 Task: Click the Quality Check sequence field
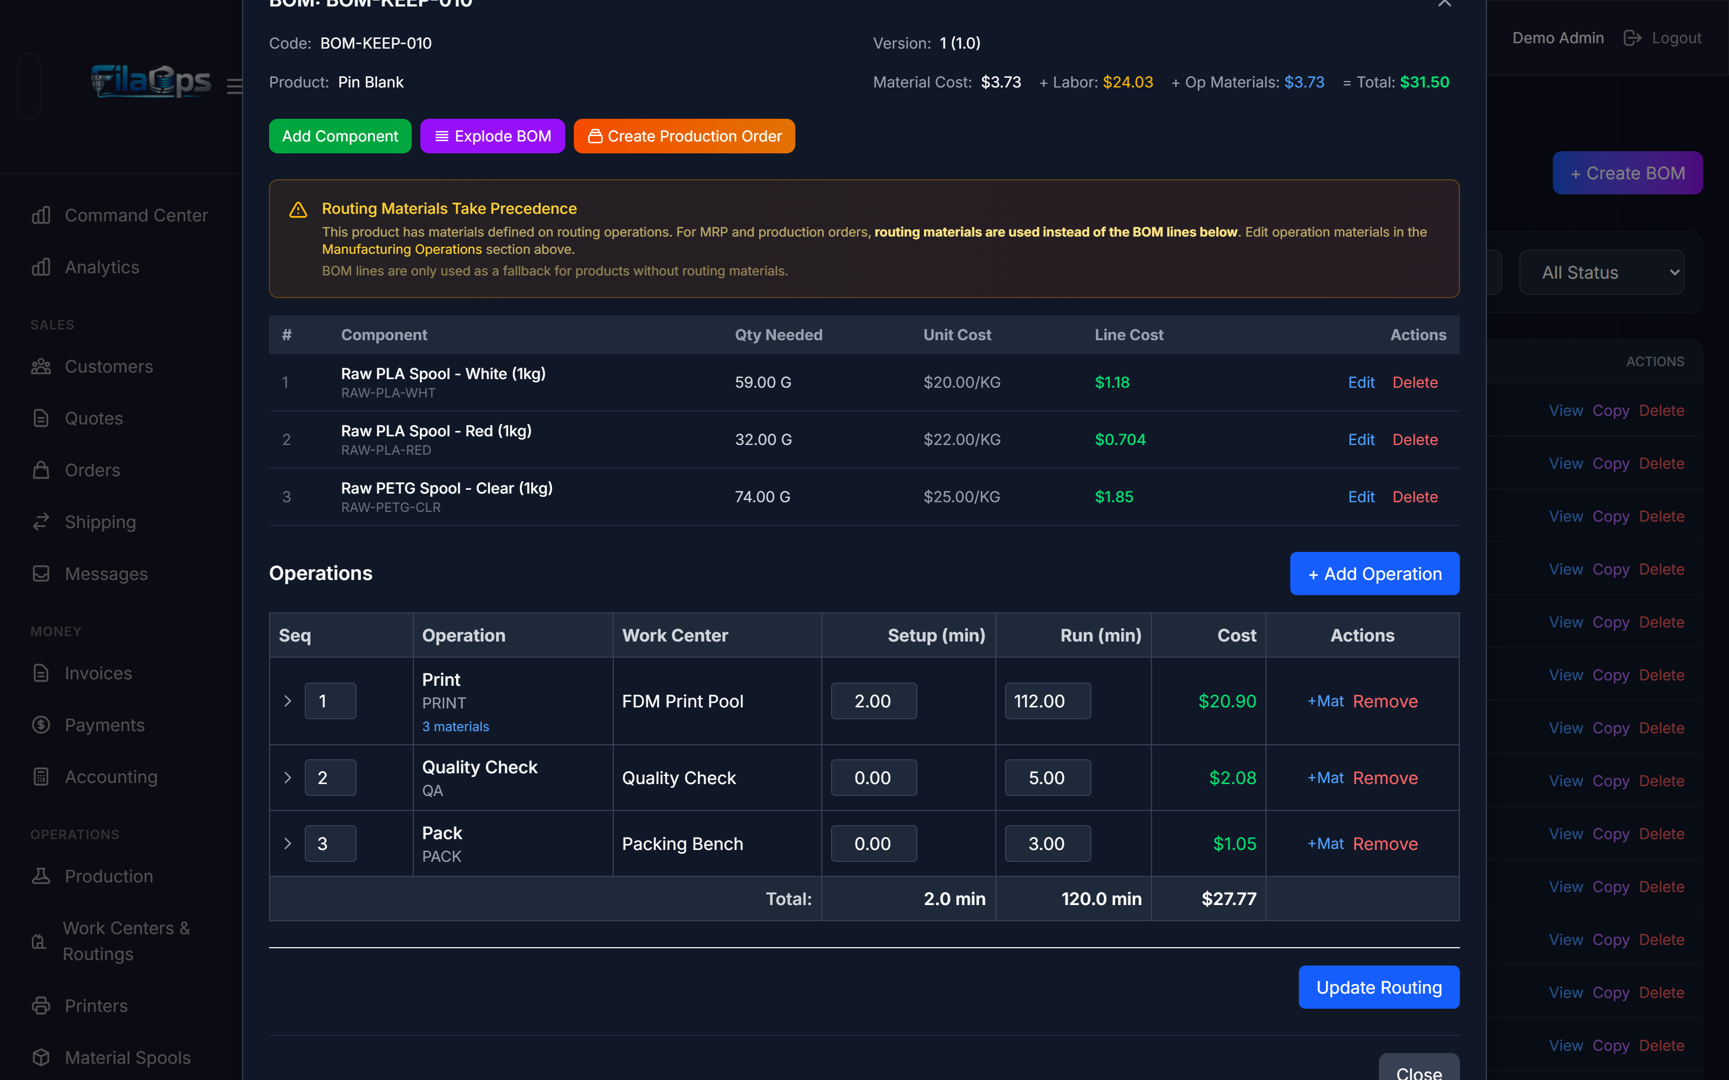(x=330, y=777)
